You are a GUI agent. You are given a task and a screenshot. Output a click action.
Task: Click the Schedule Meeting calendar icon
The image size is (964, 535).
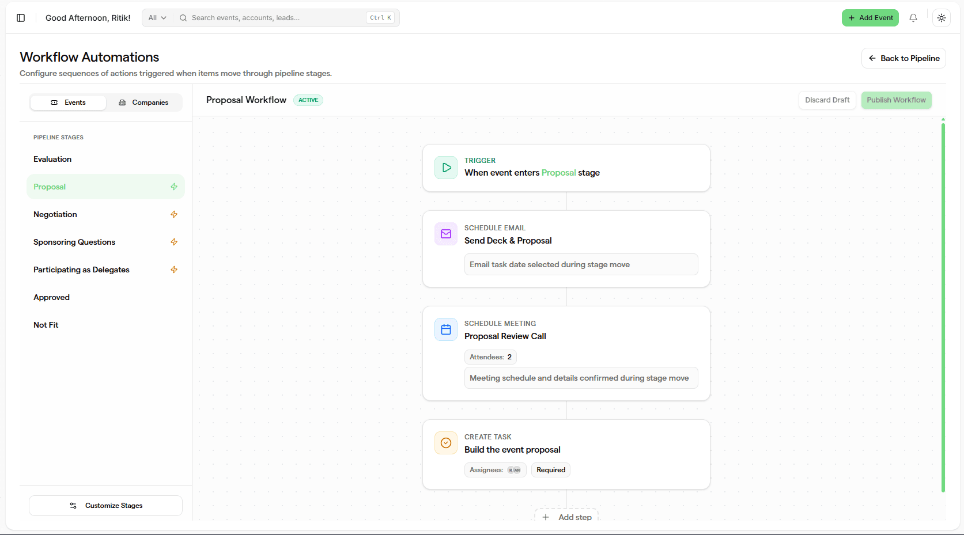[x=446, y=329]
